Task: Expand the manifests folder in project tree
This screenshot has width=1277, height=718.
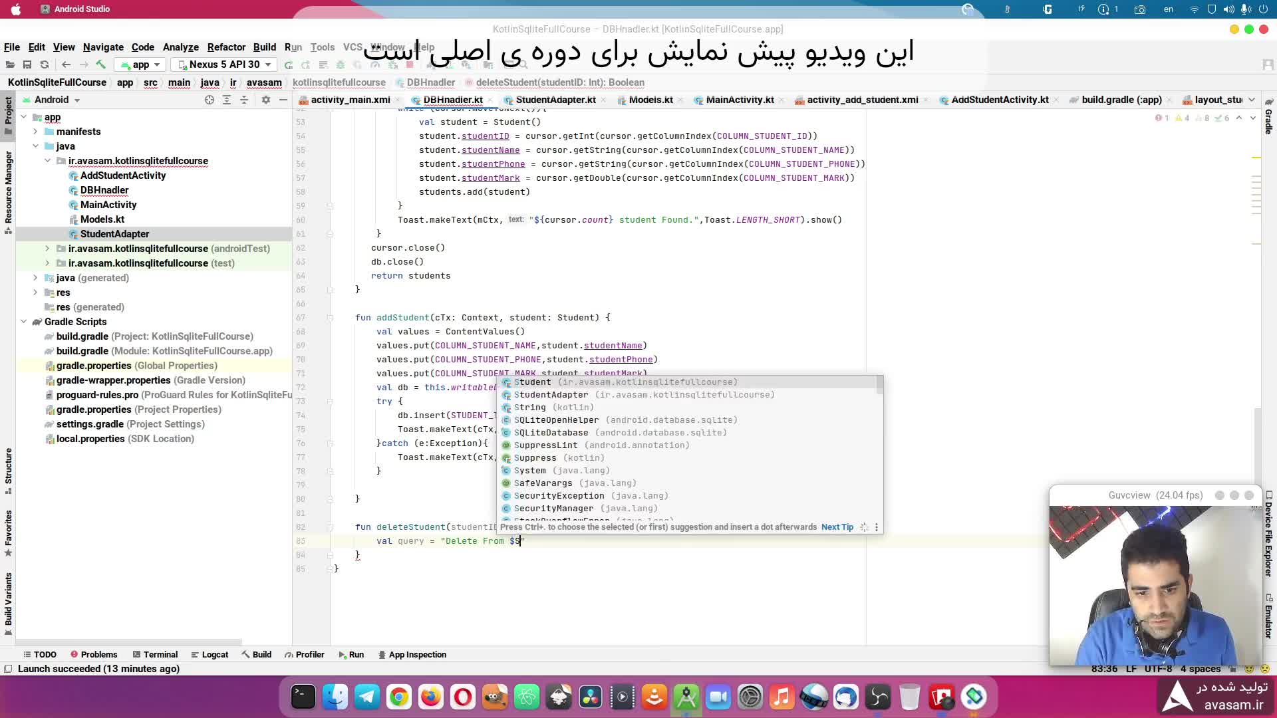Action: pyautogui.click(x=35, y=132)
